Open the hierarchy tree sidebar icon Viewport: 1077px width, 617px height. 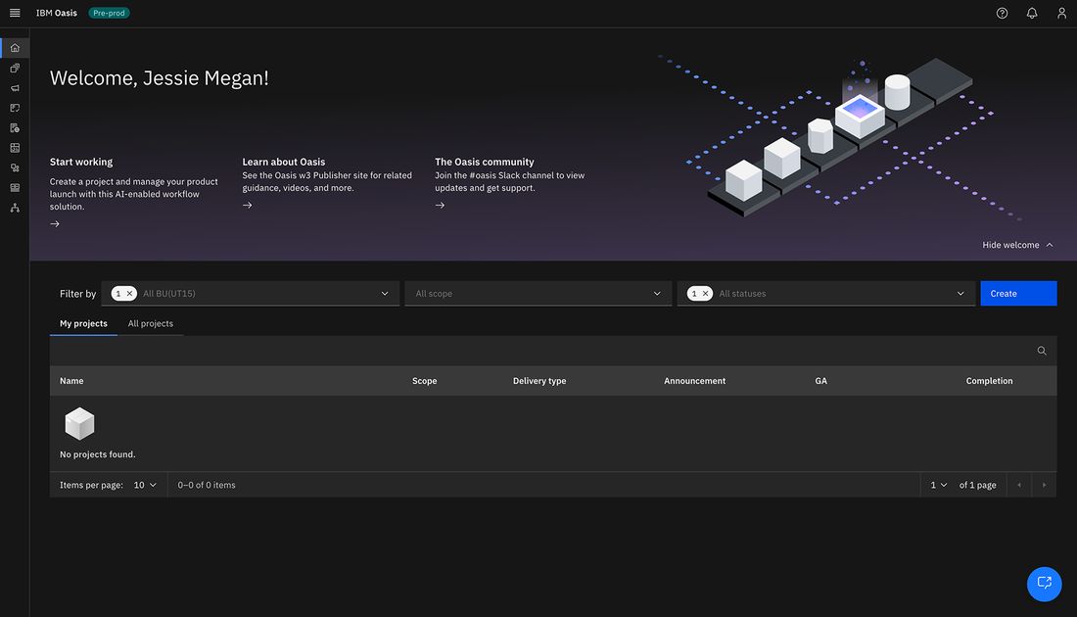[x=15, y=208]
